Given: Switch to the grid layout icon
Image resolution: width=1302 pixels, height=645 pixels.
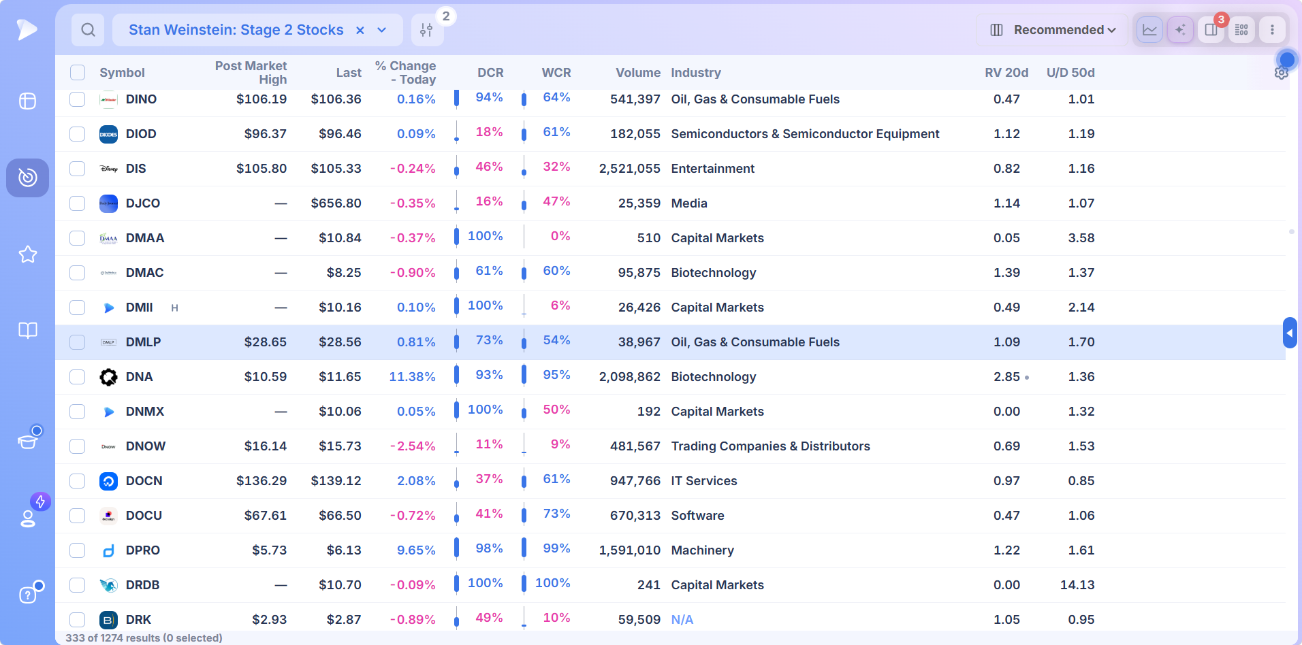Looking at the screenshot, I should pyautogui.click(x=1241, y=30).
